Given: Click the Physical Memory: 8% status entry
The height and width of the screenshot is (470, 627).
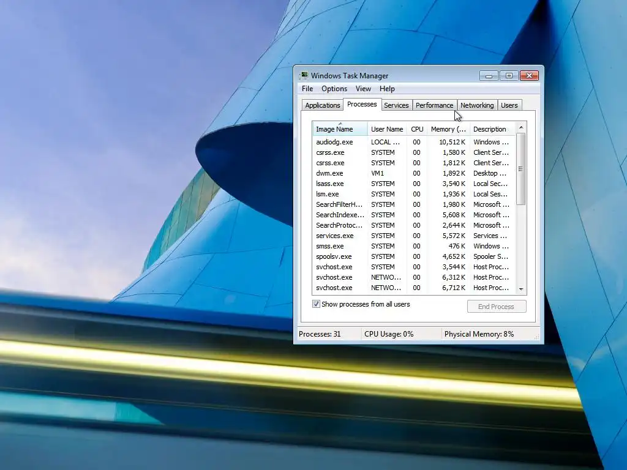Looking at the screenshot, I should coord(479,334).
